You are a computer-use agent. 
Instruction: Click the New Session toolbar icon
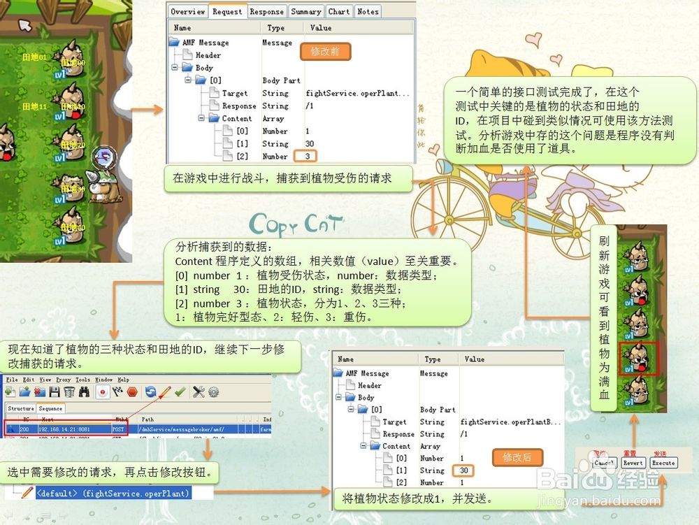10,392
